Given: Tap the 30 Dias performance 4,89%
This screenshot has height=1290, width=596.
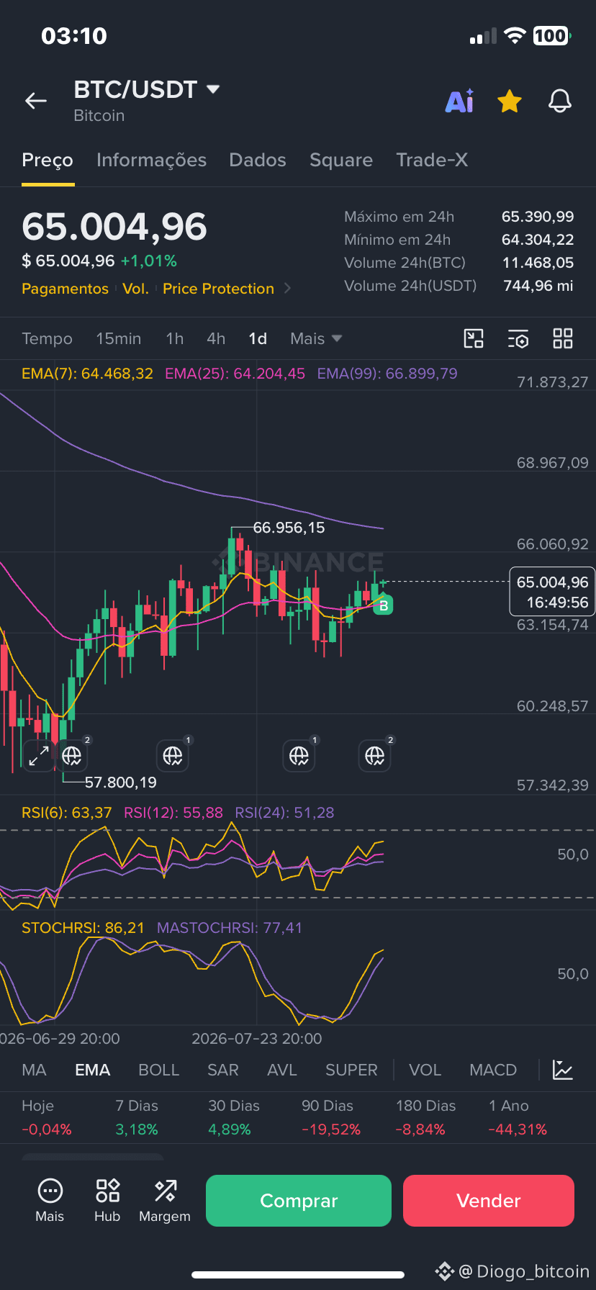Looking at the screenshot, I should [x=230, y=1129].
